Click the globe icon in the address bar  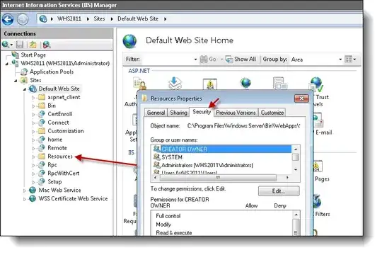(x=43, y=19)
